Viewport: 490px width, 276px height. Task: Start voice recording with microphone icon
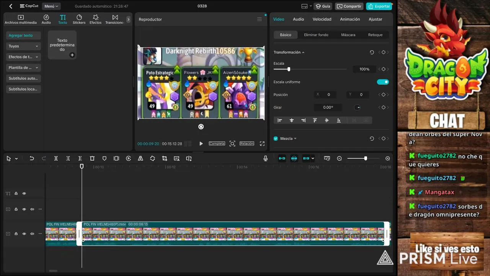266,158
